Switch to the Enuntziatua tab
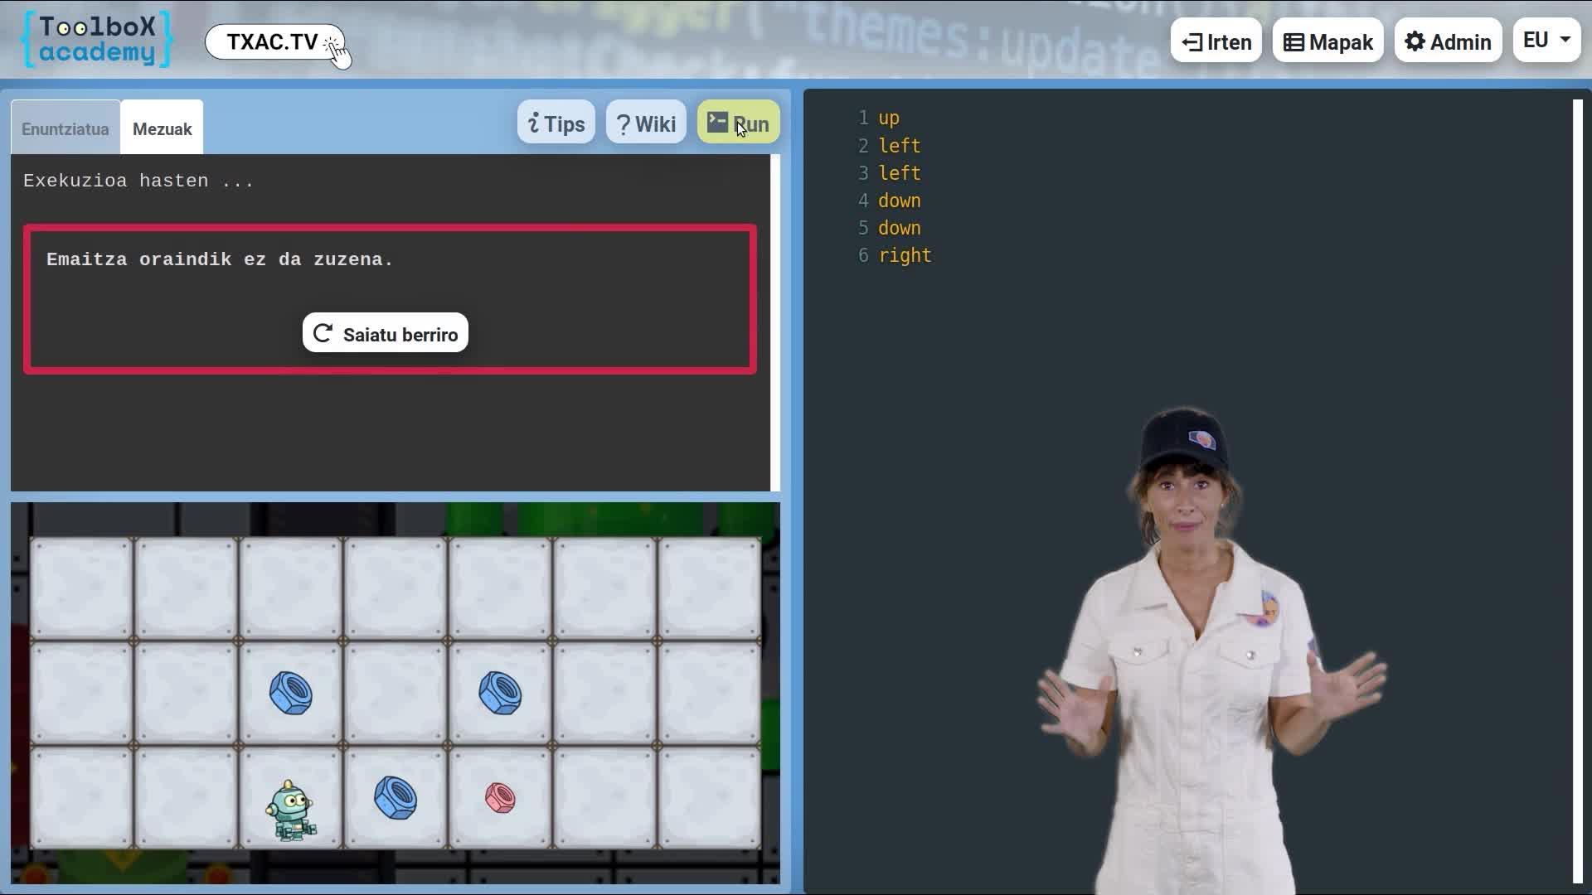Viewport: 1592px width, 895px height. [x=66, y=128]
